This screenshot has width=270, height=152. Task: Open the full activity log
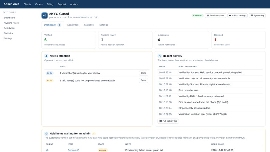(168, 121)
